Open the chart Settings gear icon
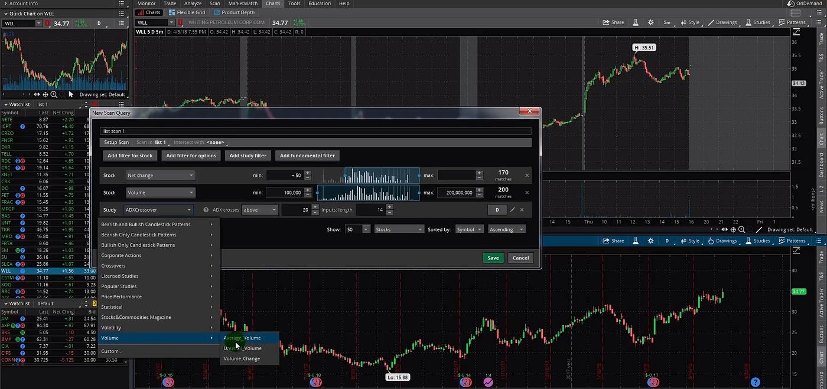 [x=649, y=22]
